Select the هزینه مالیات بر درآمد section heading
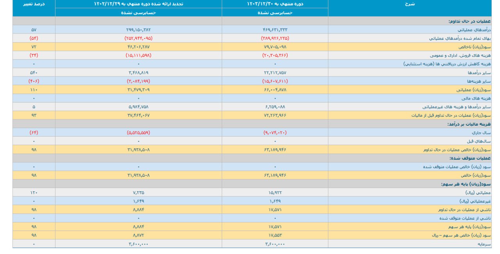 click(x=469, y=124)
